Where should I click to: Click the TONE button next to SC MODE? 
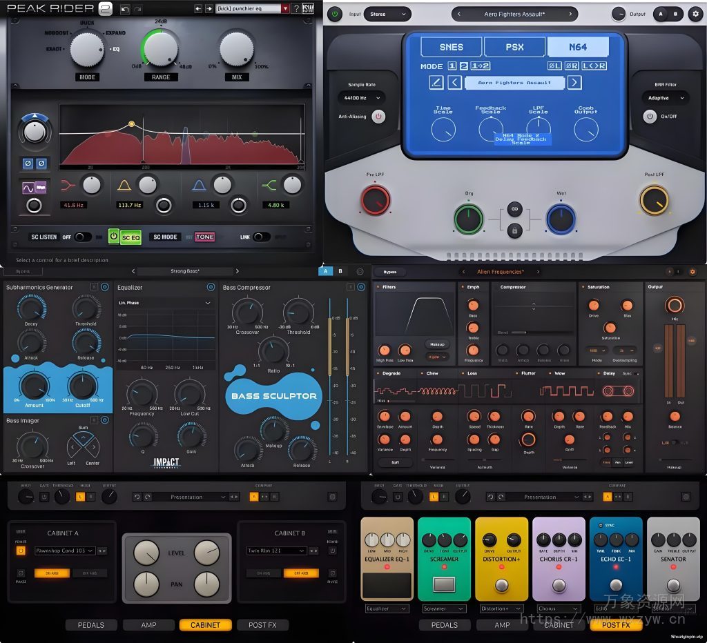coord(204,237)
